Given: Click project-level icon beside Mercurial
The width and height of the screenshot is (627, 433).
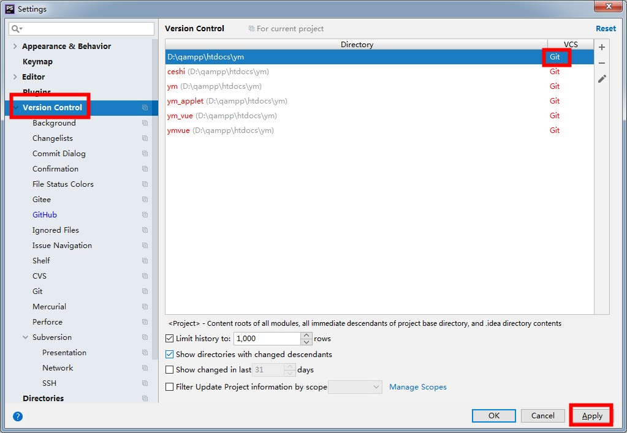Looking at the screenshot, I should pos(145,307).
